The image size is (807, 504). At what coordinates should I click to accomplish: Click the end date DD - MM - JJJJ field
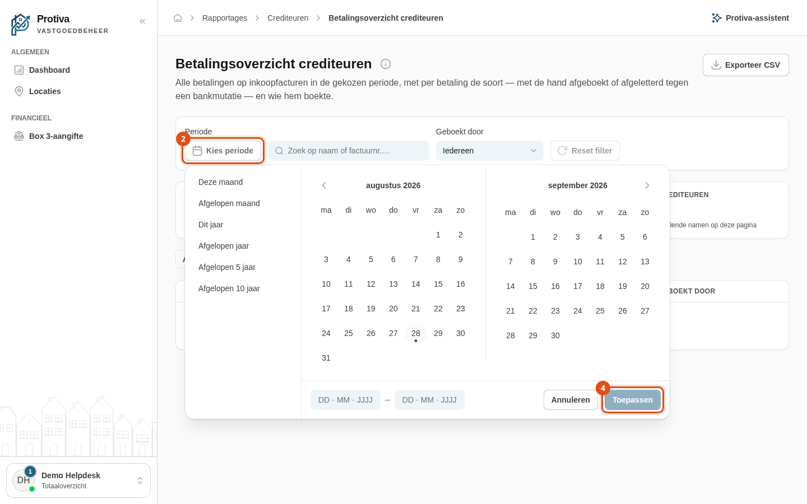tap(429, 400)
